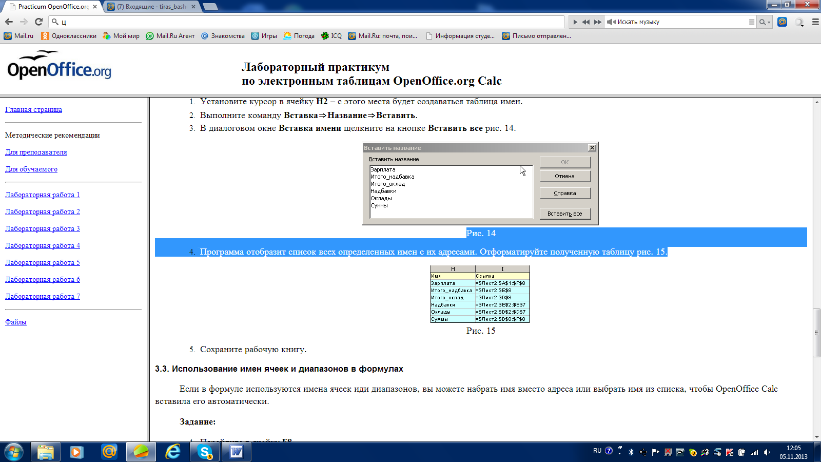This screenshot has width=821, height=462.
Task: Click the Bluetooth tray icon
Action: coord(631,452)
